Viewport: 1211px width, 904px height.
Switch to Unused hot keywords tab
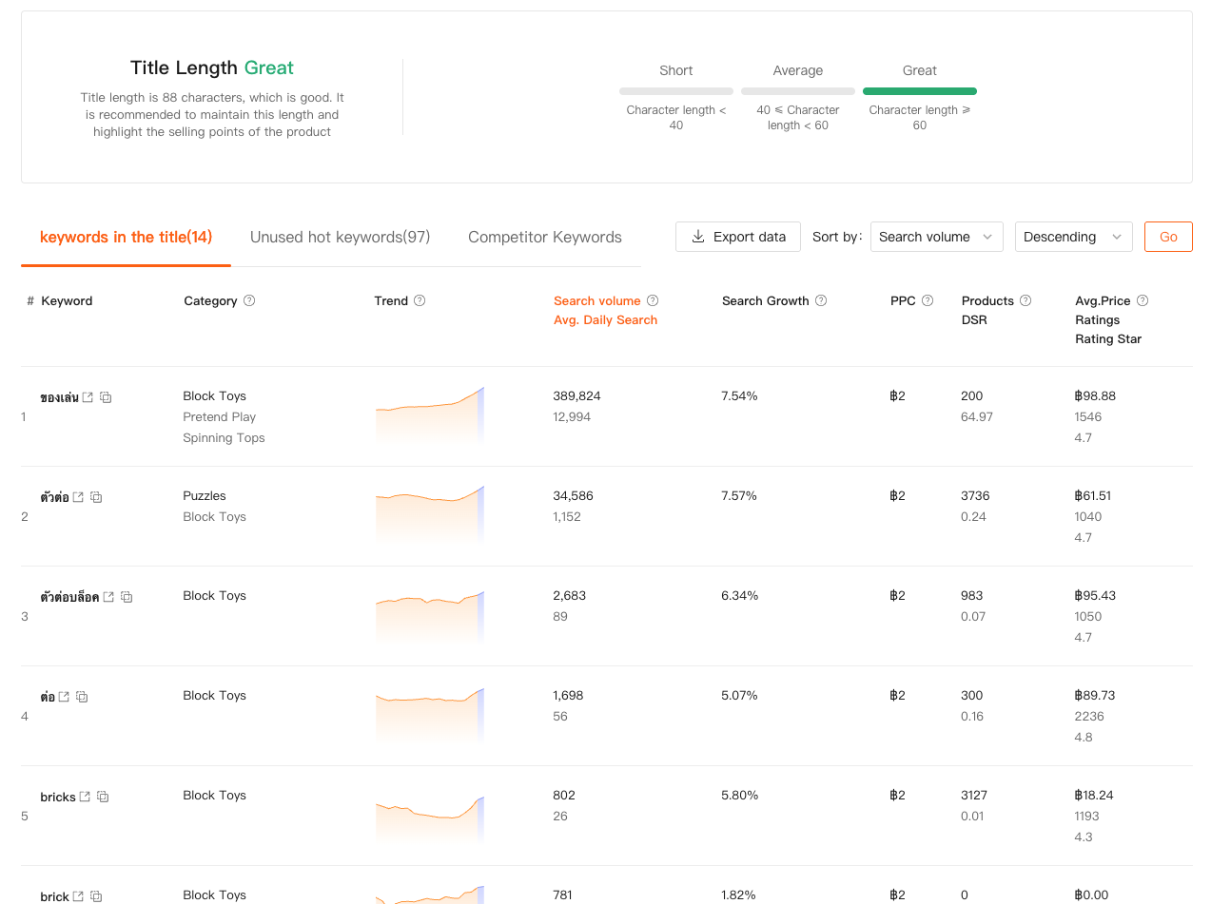(340, 237)
